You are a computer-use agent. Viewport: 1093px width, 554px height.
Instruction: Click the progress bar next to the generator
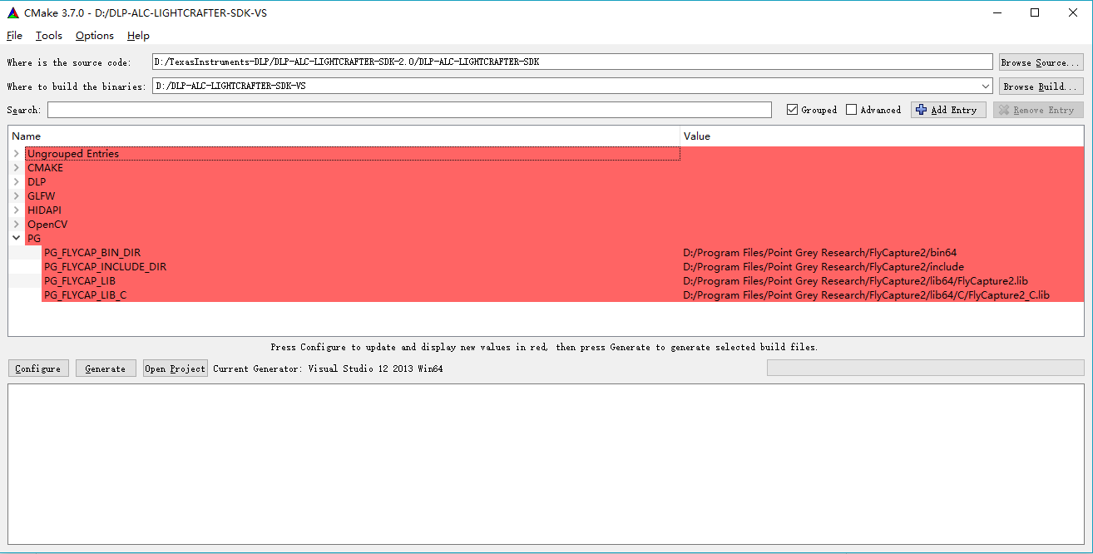click(x=925, y=368)
